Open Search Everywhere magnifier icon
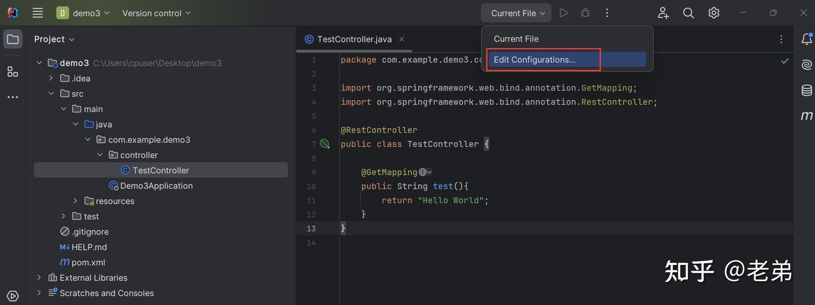Image resolution: width=815 pixels, height=305 pixels. (688, 13)
